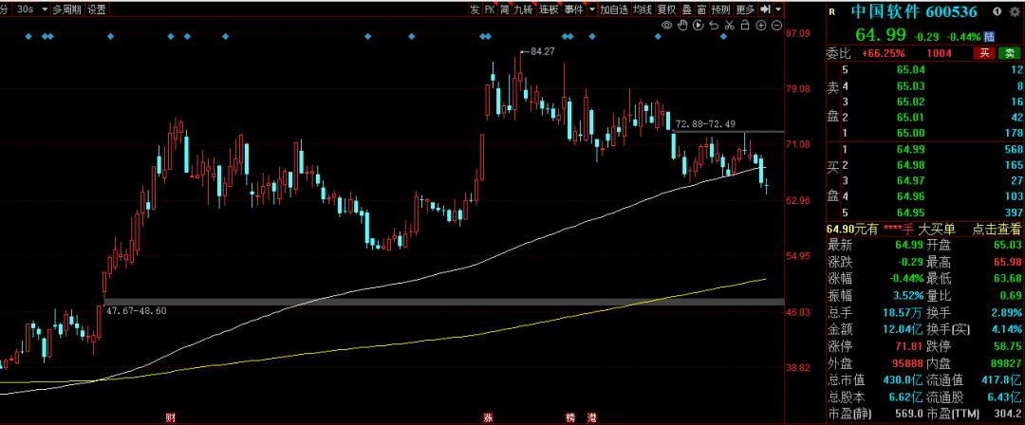This screenshot has height=425, width=1025.
Task: Select the hand pan tool
Action: point(681,26)
